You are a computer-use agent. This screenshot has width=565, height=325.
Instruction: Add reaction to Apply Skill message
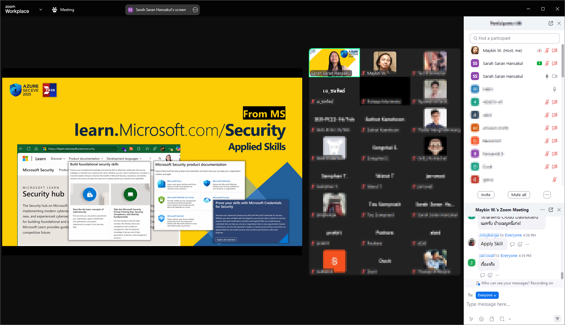click(x=520, y=244)
